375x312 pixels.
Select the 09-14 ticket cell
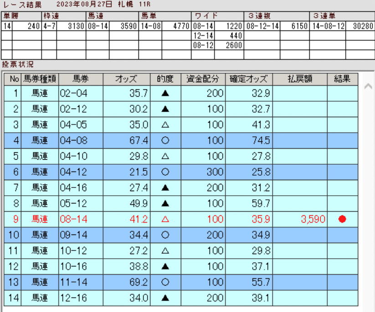81,235
